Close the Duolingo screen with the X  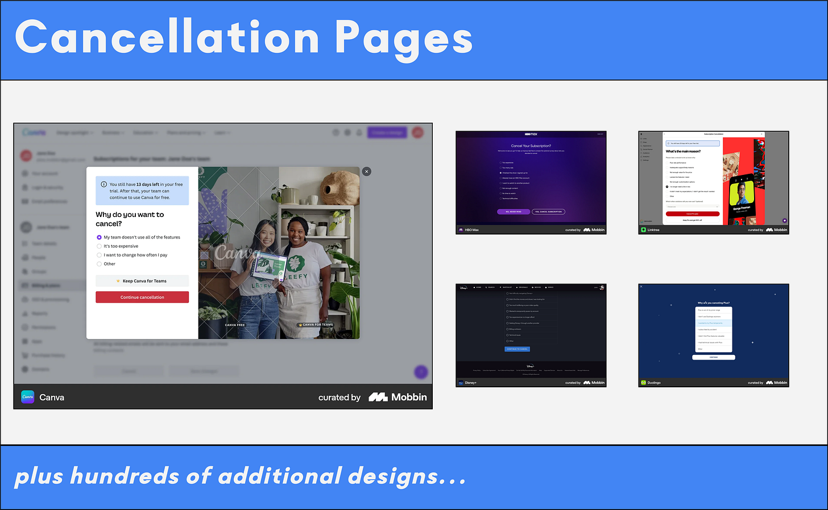[641, 286]
